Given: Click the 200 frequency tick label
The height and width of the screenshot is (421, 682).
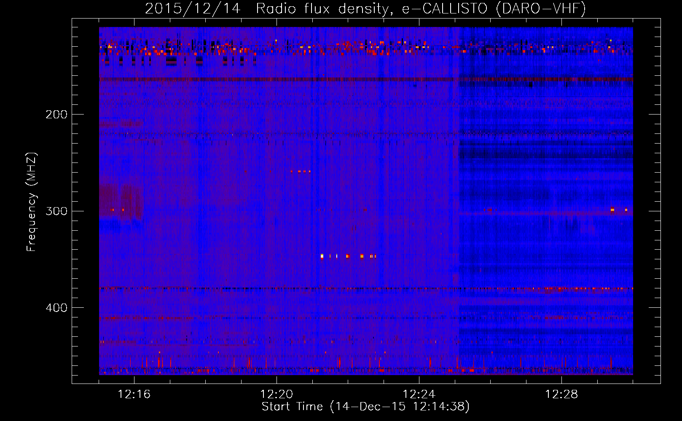Looking at the screenshot, I should pos(56,115).
